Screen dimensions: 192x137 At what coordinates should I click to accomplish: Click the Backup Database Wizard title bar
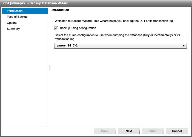[96, 3]
